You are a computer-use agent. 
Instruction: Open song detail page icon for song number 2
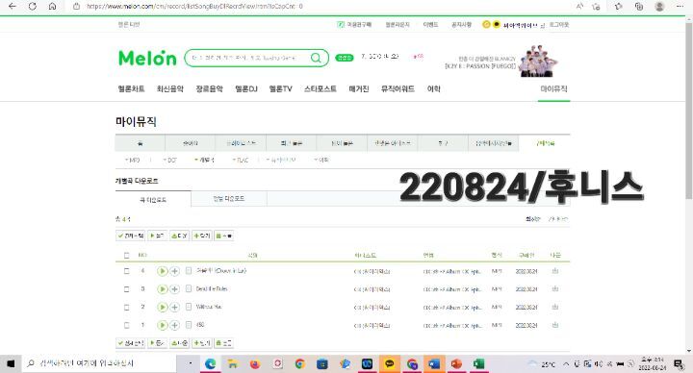pos(189,307)
